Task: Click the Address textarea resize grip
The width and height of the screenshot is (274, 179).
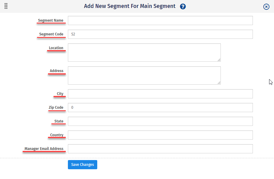Action: 219,82
